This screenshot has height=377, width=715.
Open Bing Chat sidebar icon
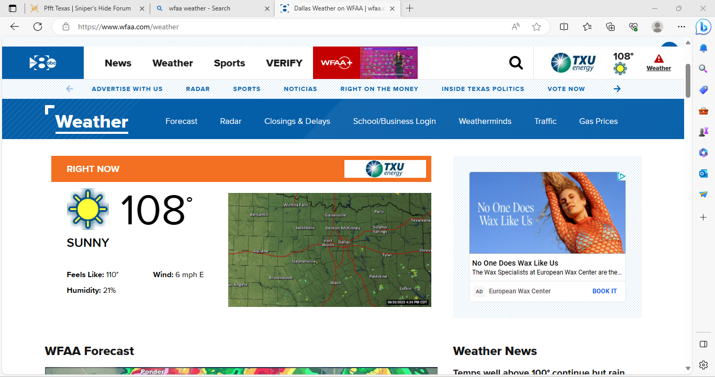(703, 26)
